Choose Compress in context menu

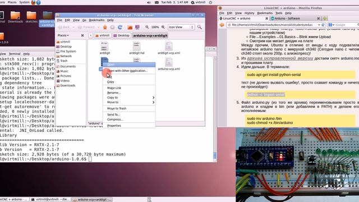[129, 120]
